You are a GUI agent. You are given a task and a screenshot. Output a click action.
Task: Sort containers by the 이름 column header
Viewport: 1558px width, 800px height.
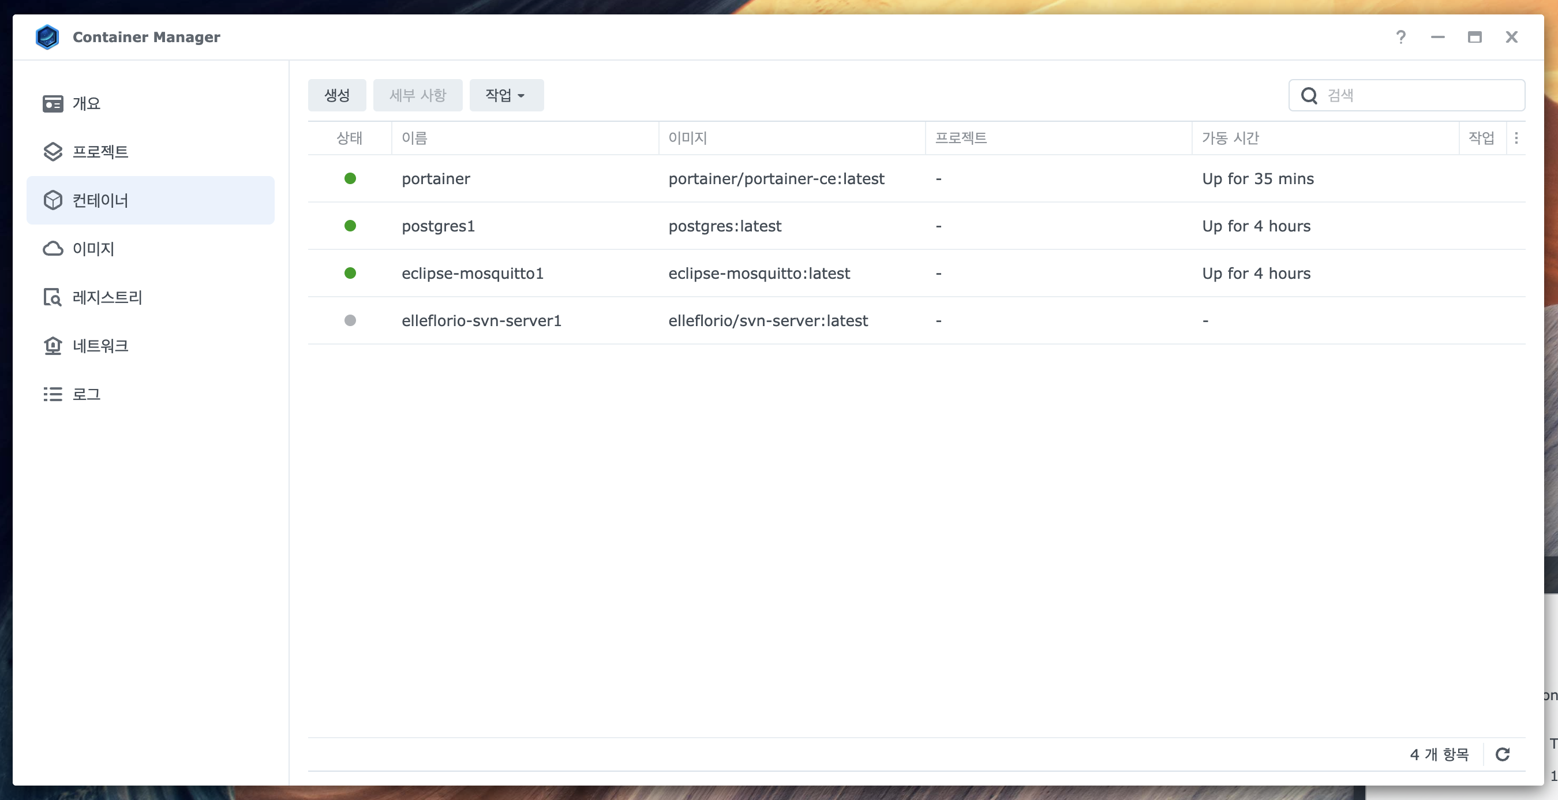coord(414,138)
